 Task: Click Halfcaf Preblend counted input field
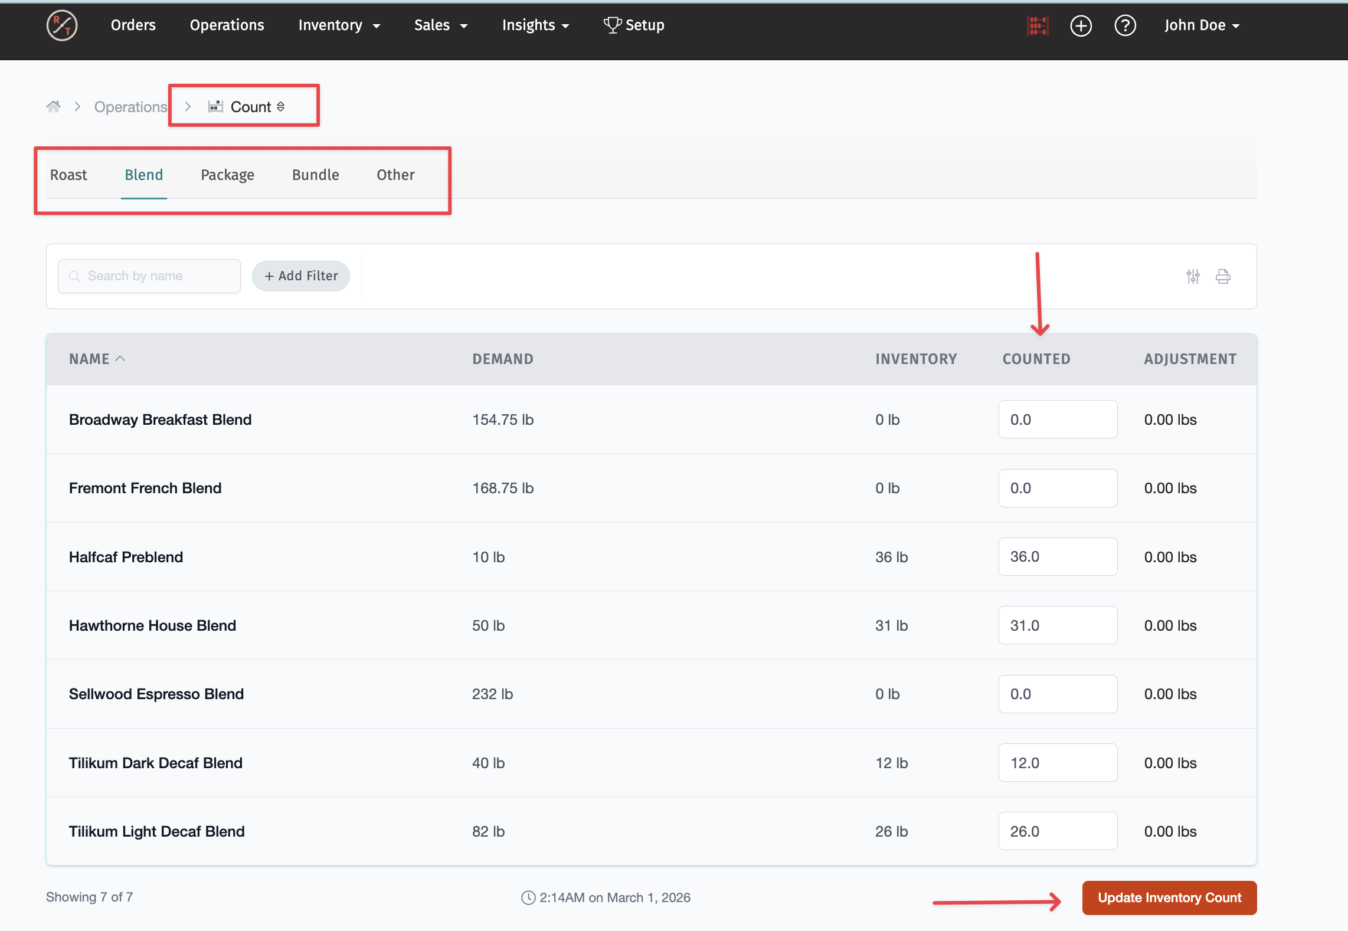tap(1057, 556)
